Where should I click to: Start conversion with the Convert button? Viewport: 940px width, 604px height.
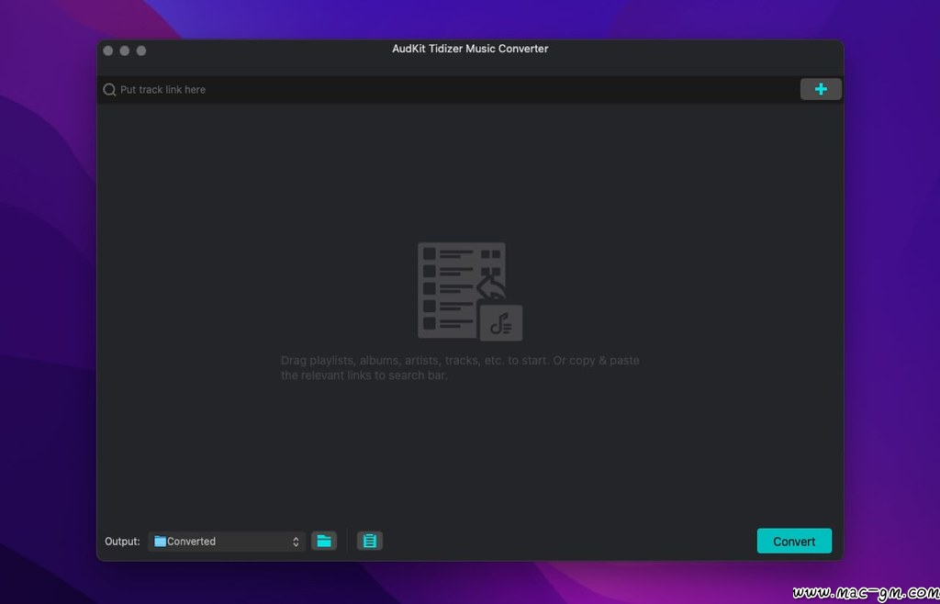click(x=794, y=541)
